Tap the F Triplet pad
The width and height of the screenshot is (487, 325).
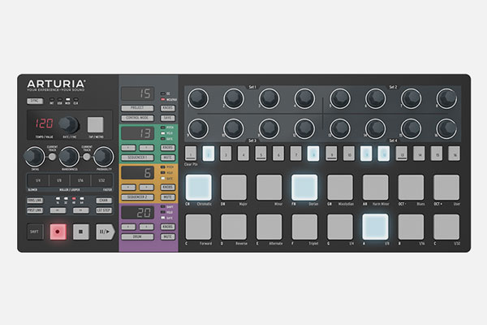(x=304, y=227)
